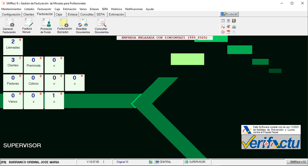308x166 pixels.
Task: Open the Histórico menu
Action: point(117,9)
